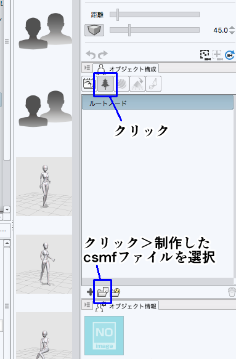Viewport: 236px width, 359px height.
Task: Import file with the folder icon
Action: tap(102, 292)
